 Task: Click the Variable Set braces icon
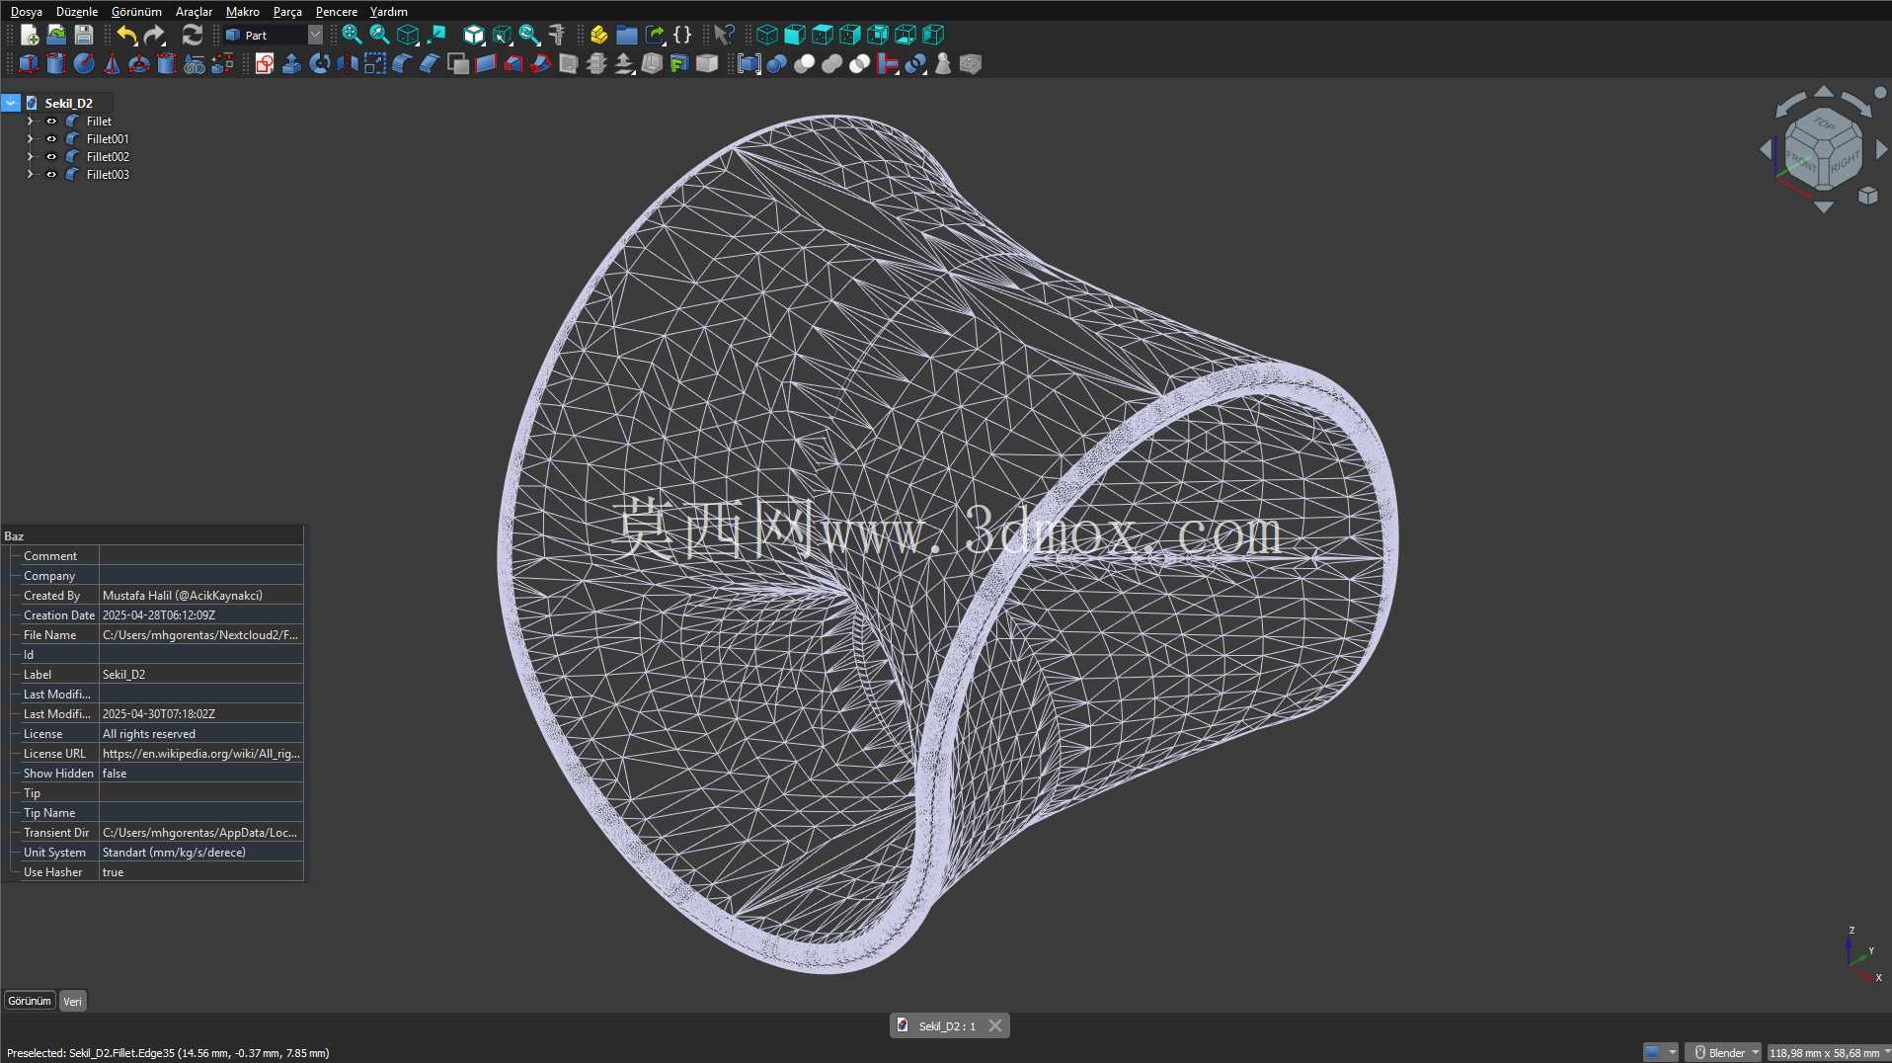click(x=682, y=36)
